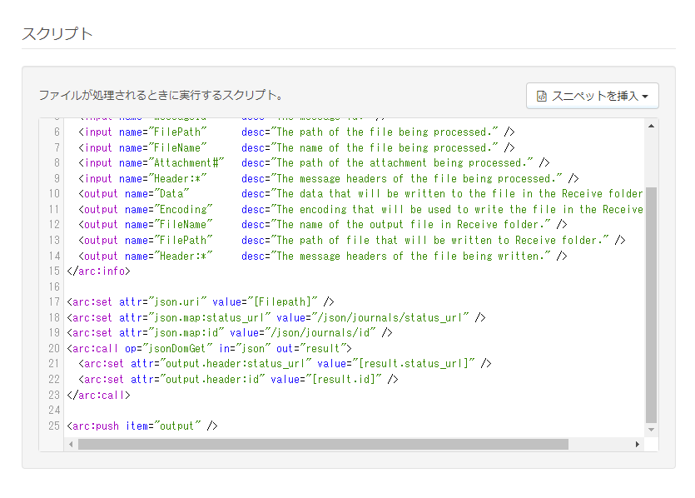Open the スニペットを挿入 dropdown button
The height and width of the screenshot is (498, 695).
[592, 96]
